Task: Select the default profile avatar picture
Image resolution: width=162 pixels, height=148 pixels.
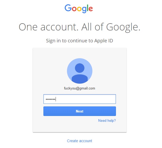Action: [x=80, y=71]
